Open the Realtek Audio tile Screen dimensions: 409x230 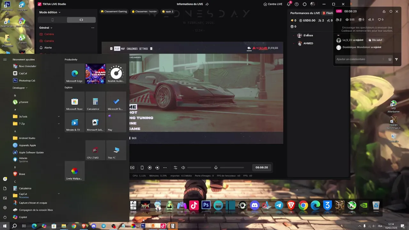pos(116,73)
